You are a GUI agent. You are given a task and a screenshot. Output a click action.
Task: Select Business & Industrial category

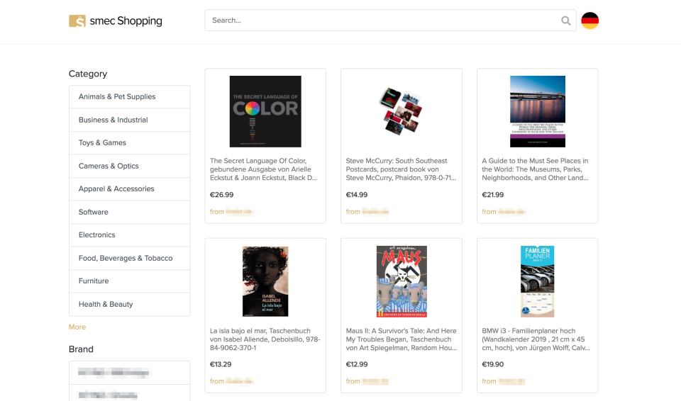129,120
